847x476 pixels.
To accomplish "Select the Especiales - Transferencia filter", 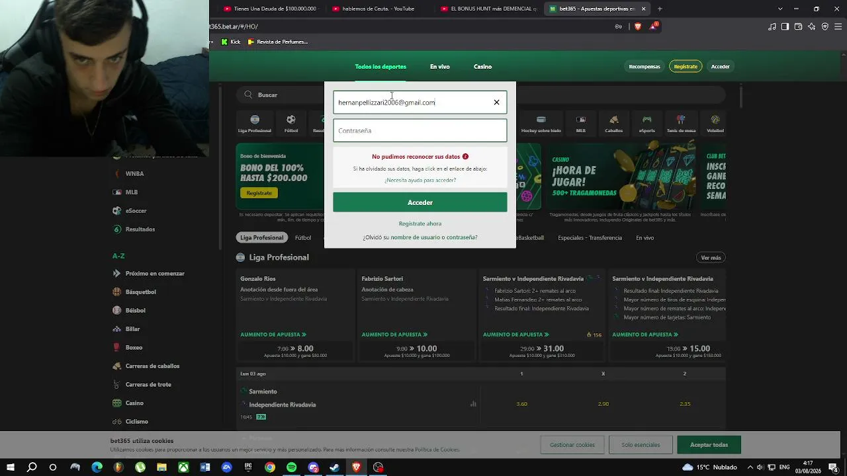I will 590,238.
